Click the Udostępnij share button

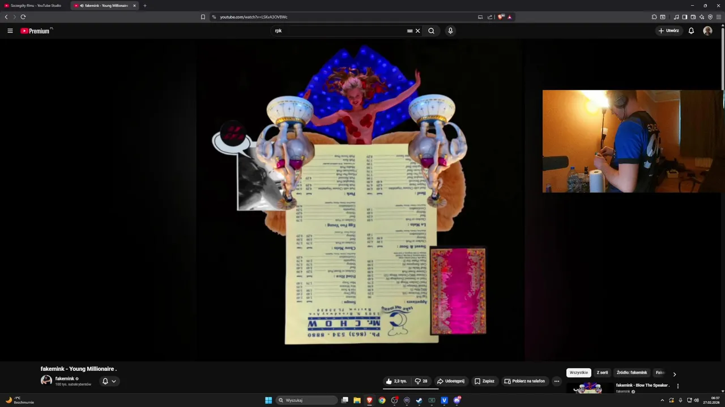451,381
